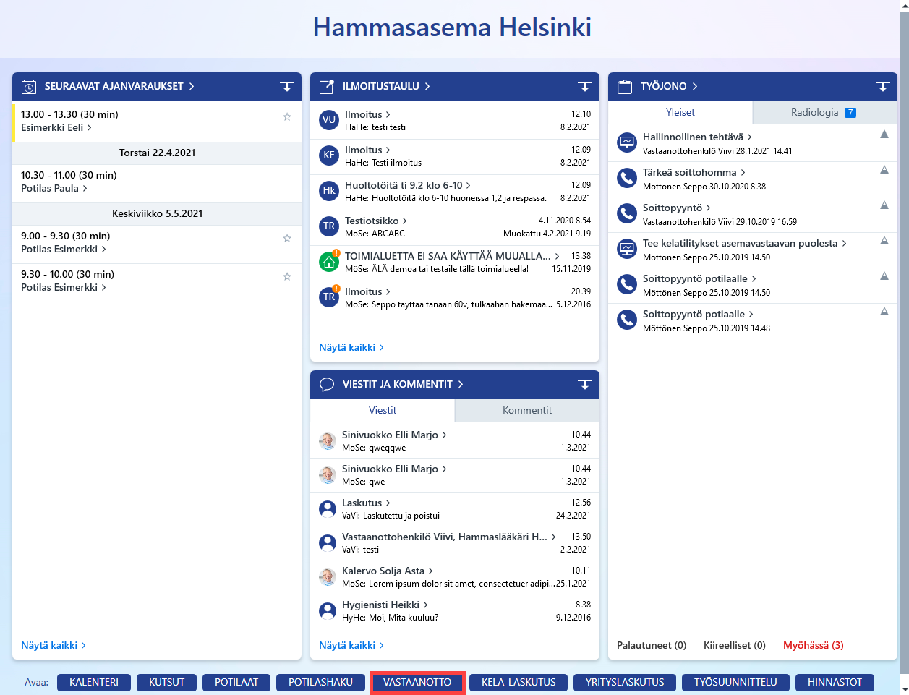Collapse the Viestit ja kommentit panel
The width and height of the screenshot is (909, 695).
[585, 385]
